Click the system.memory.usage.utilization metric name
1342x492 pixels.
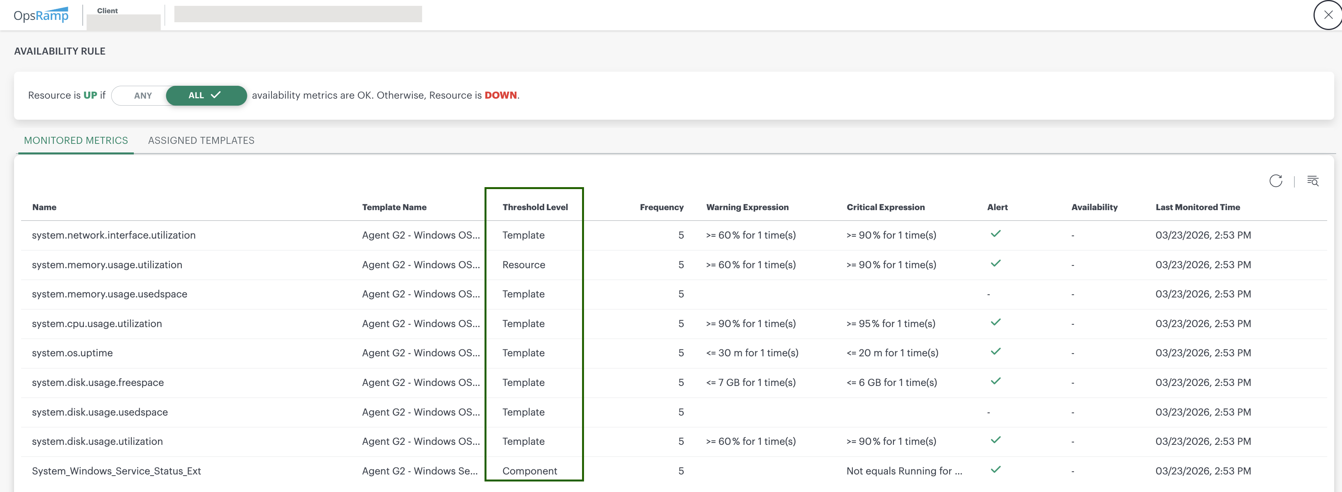[107, 264]
